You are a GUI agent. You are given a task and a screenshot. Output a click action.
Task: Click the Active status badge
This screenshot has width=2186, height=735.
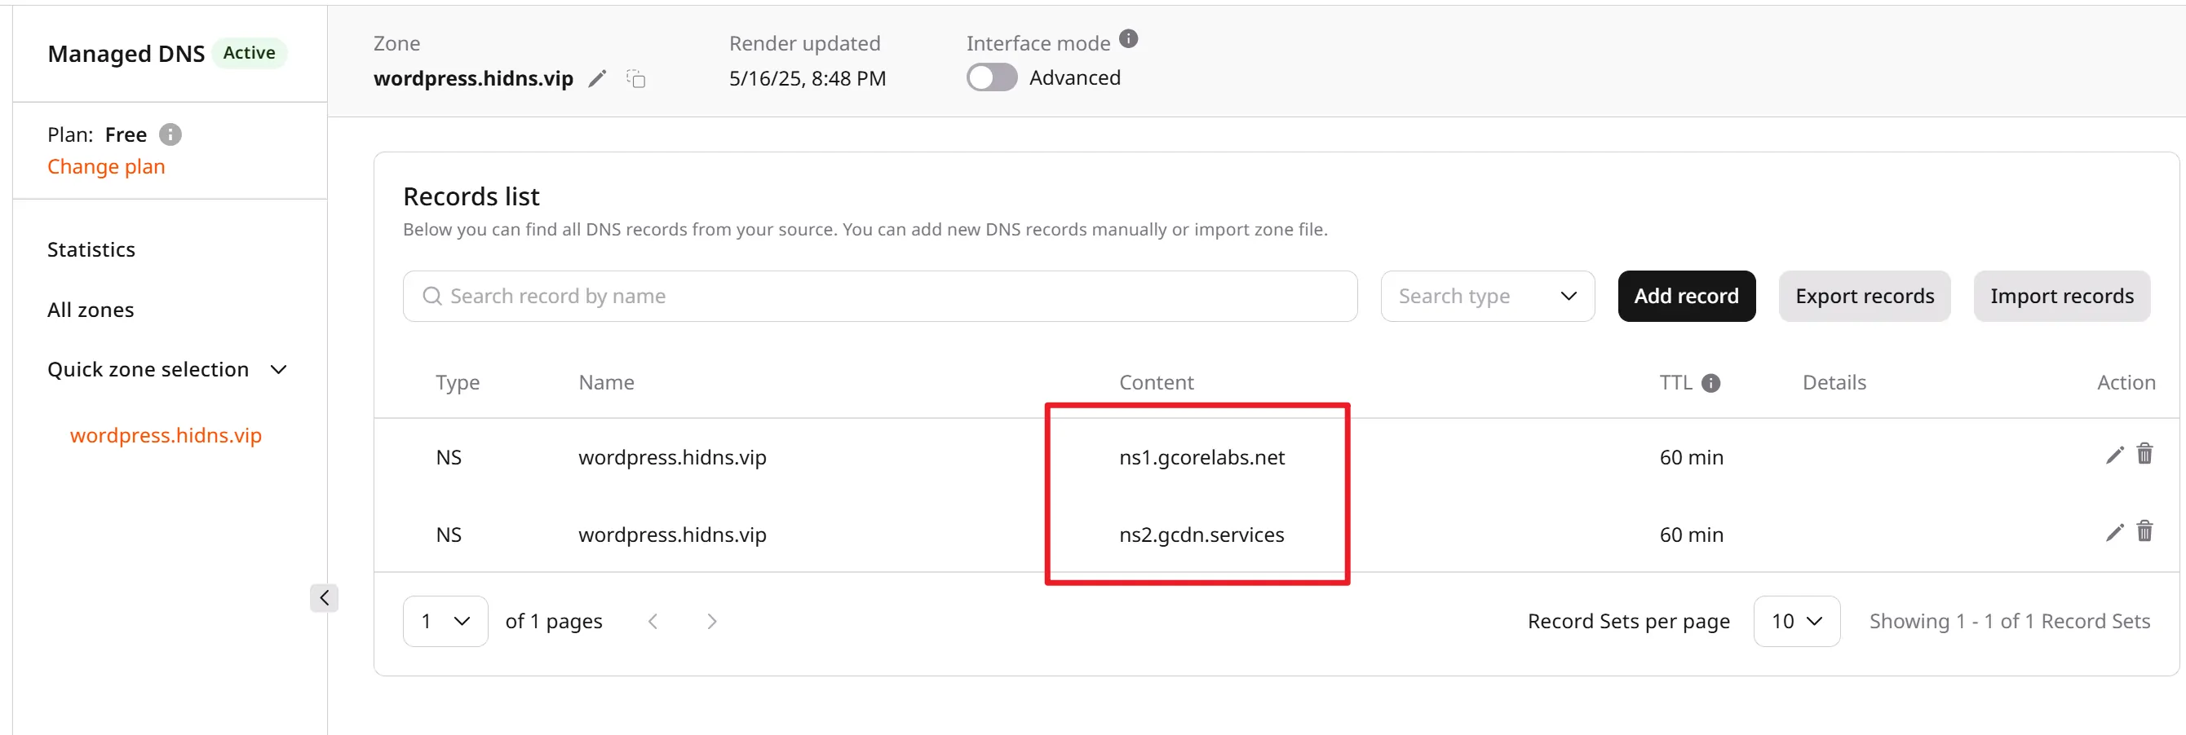[250, 54]
